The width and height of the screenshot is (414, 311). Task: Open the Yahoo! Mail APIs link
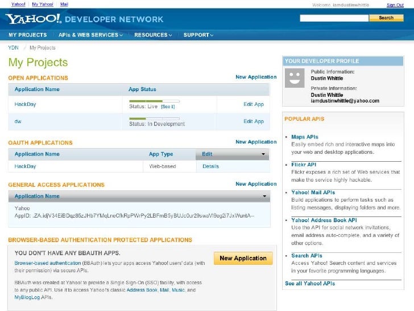(x=313, y=193)
